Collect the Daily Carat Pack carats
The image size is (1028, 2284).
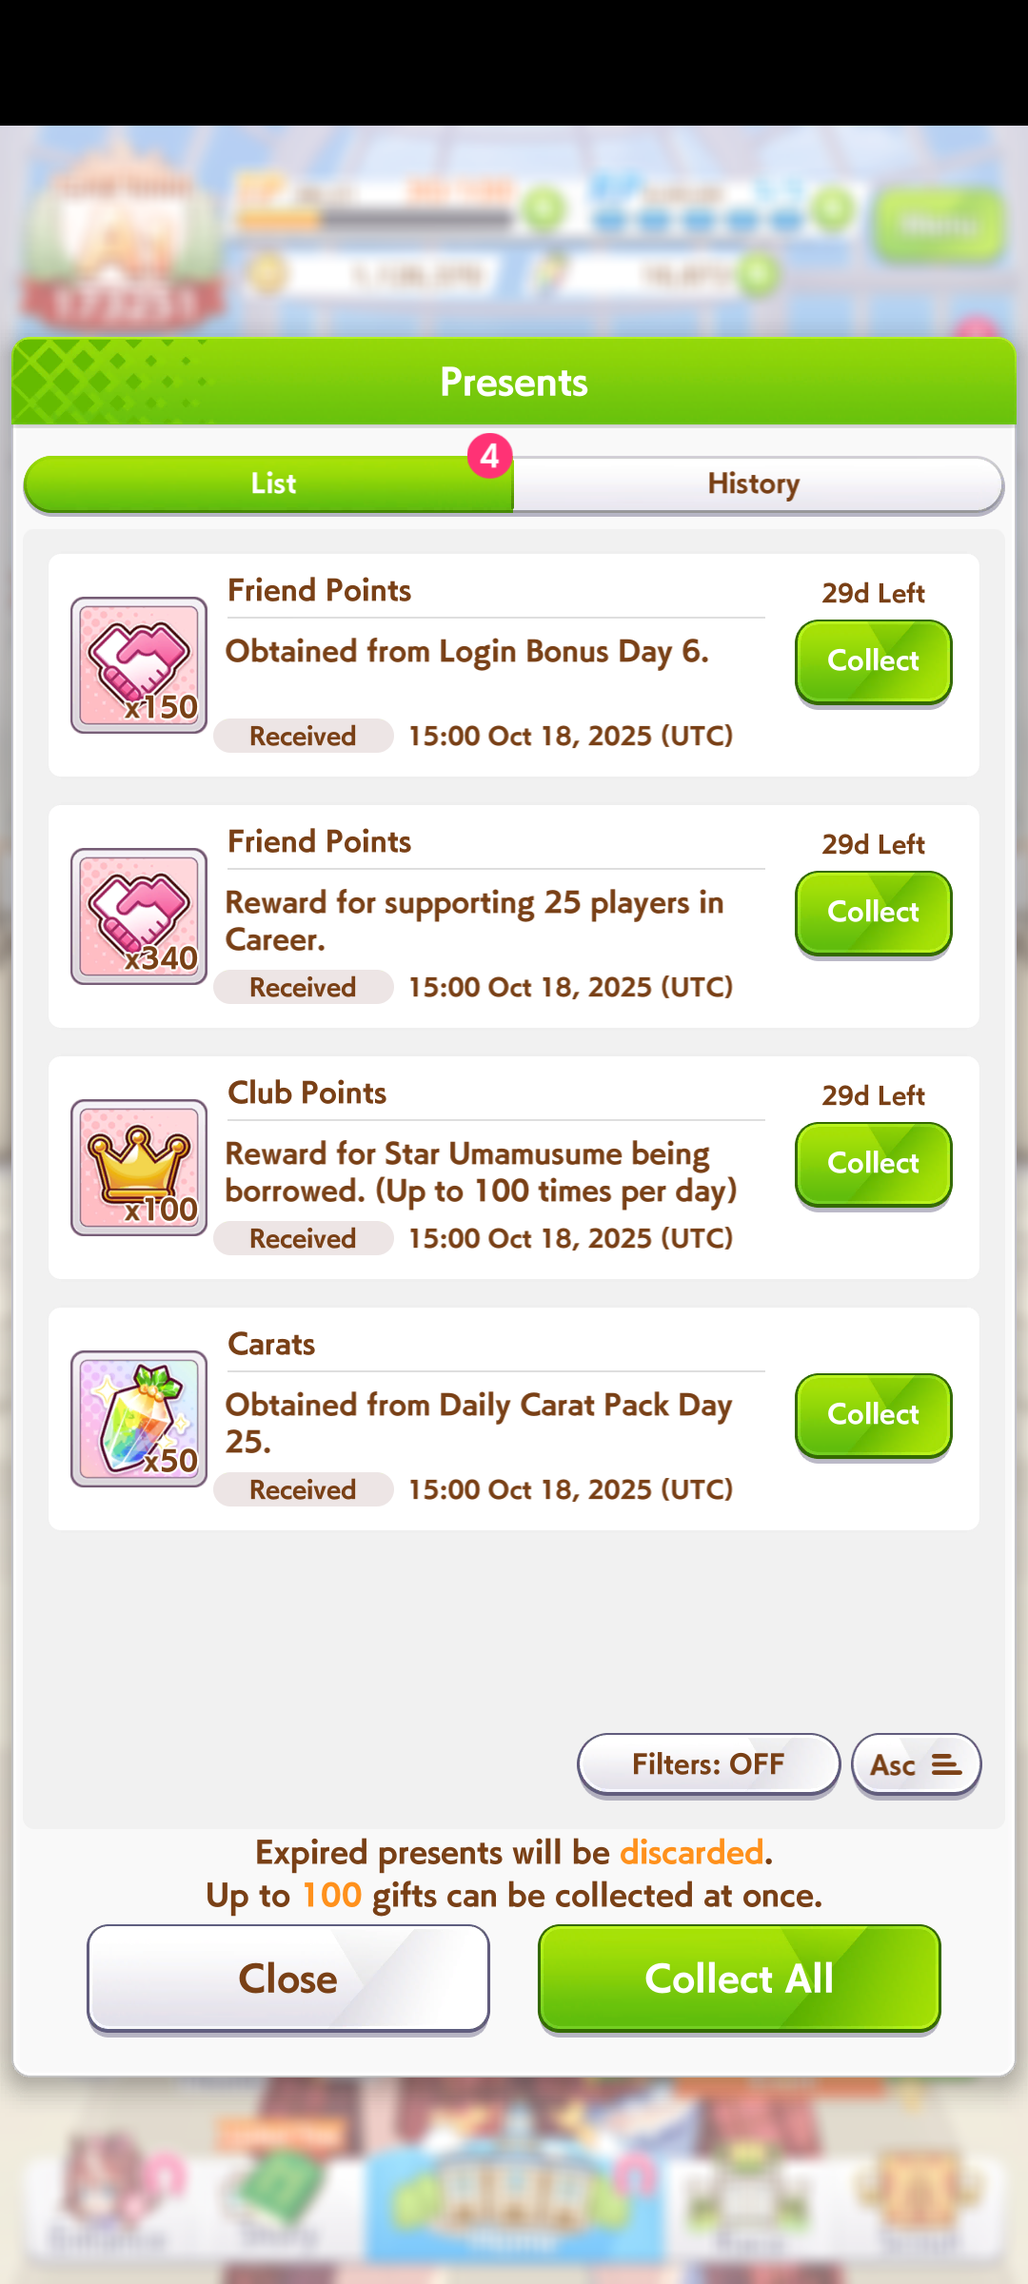(x=873, y=1415)
